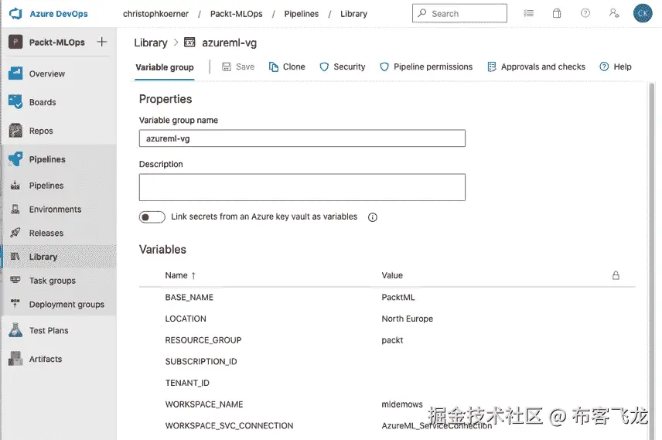The width and height of the screenshot is (662, 440).
Task: Click the Search input field
Action: click(x=459, y=13)
